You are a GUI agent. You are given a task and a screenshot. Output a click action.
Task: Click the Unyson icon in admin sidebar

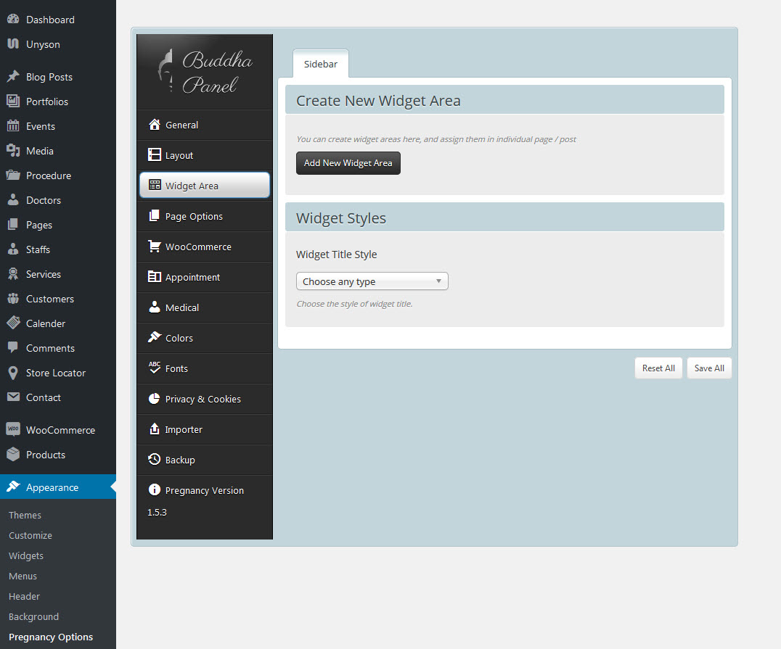tap(13, 44)
